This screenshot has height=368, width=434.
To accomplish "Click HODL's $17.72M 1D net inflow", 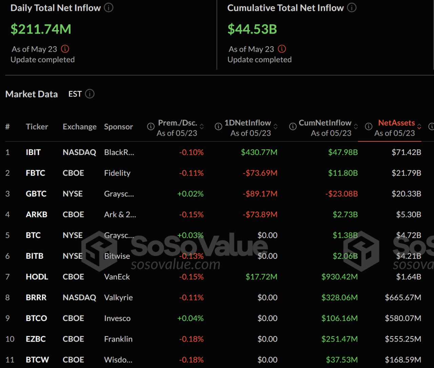I will (261, 277).
